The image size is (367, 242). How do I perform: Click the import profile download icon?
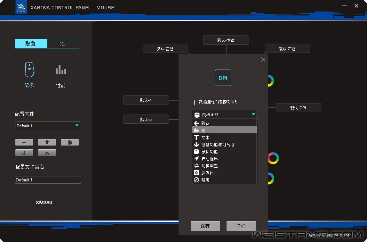pyautogui.click(x=47, y=153)
